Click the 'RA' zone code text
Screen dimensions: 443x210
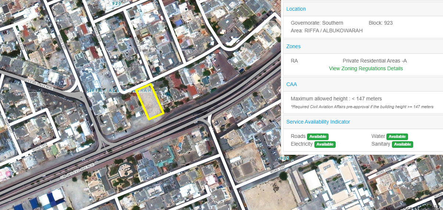tap(294, 61)
